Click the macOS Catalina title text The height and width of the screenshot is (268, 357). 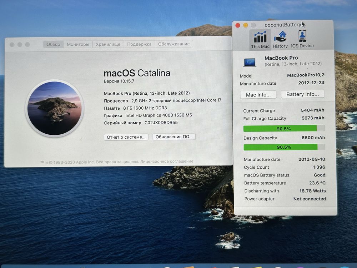click(x=137, y=73)
